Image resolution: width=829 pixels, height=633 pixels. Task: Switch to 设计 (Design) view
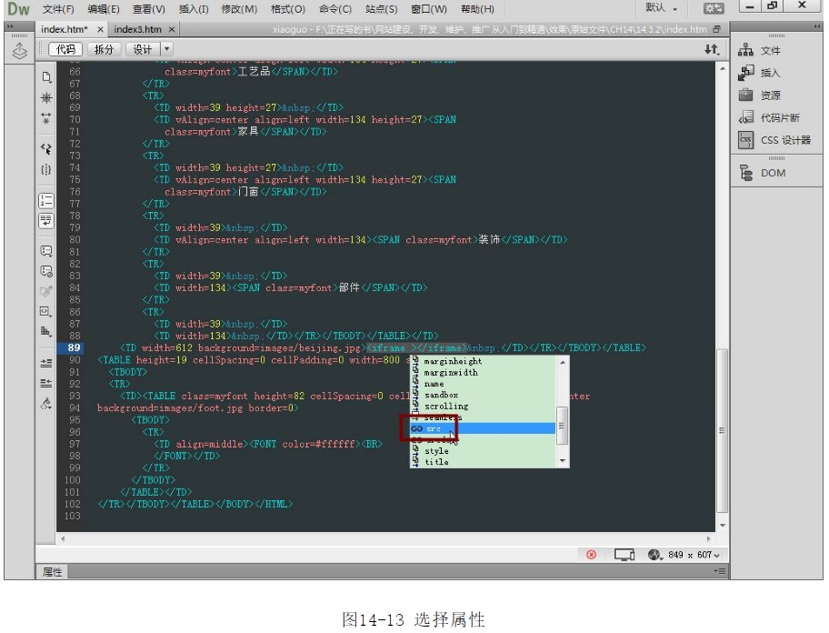(143, 49)
